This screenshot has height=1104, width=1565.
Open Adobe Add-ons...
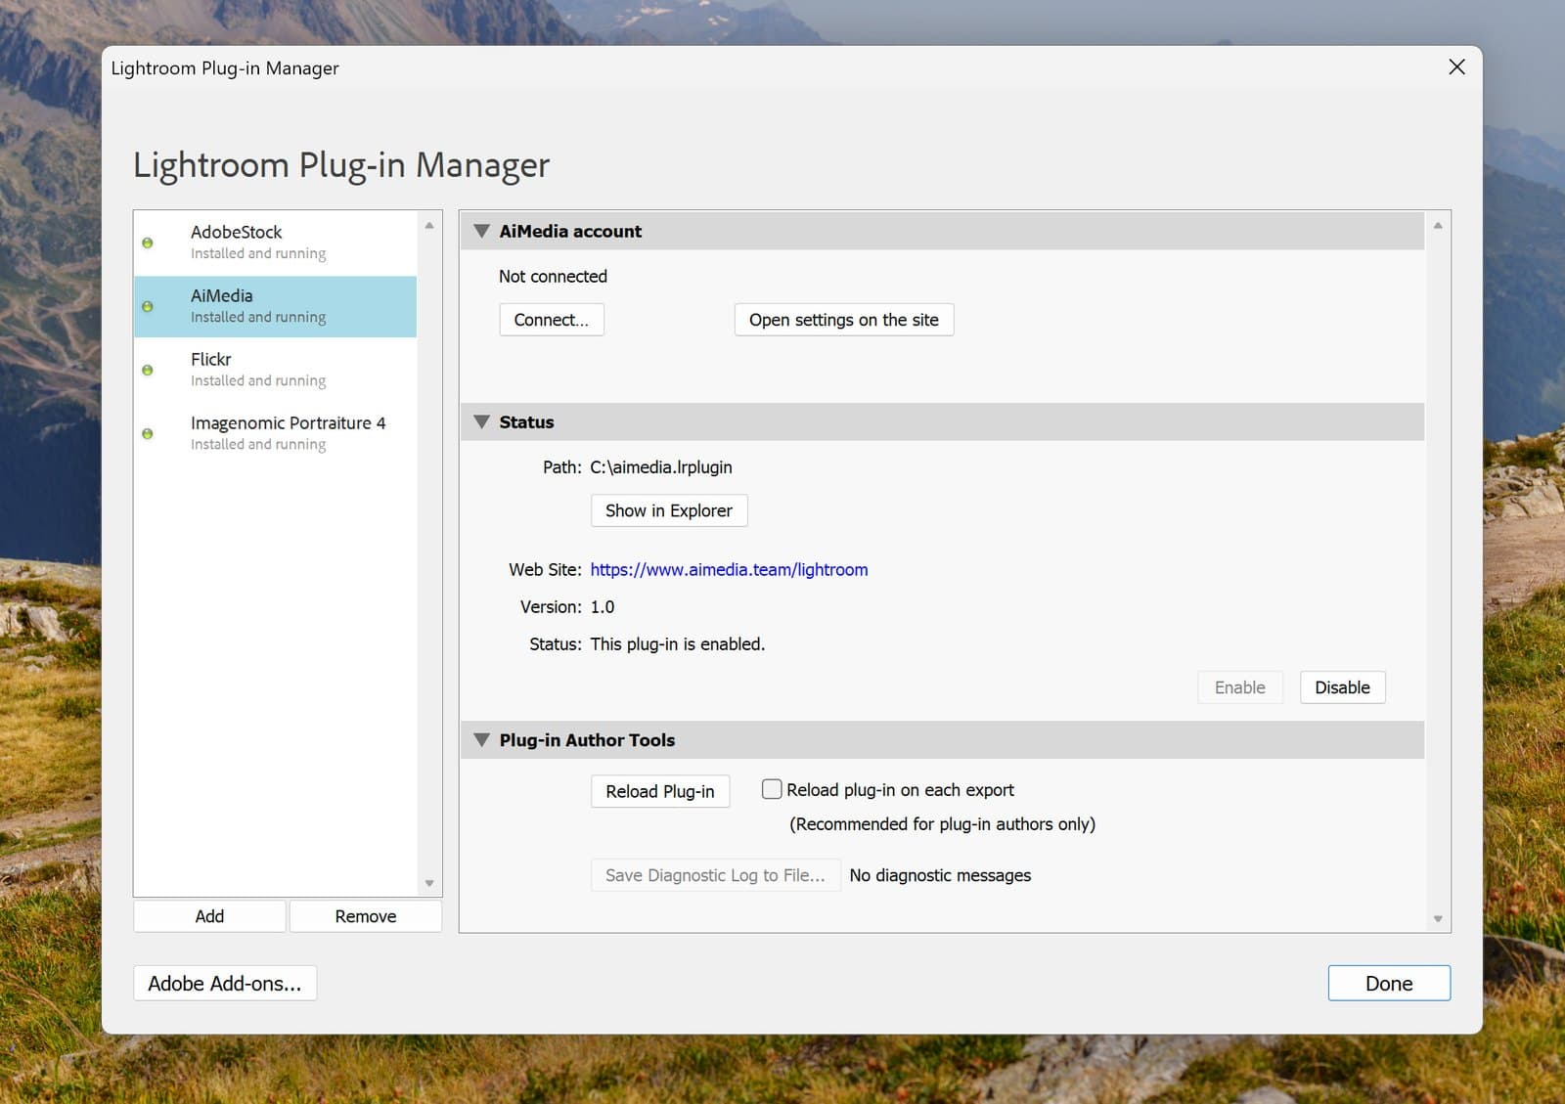pos(225,984)
